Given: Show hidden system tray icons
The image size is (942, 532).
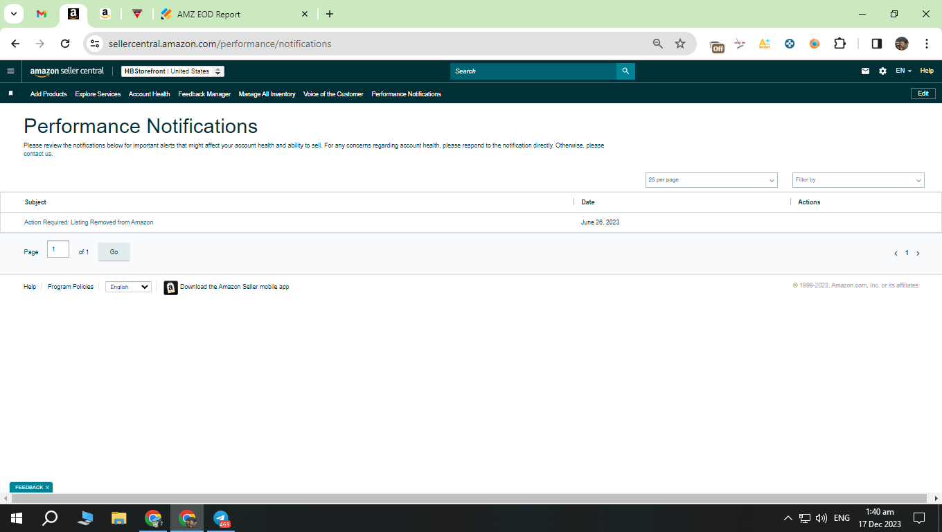Looking at the screenshot, I should (788, 518).
